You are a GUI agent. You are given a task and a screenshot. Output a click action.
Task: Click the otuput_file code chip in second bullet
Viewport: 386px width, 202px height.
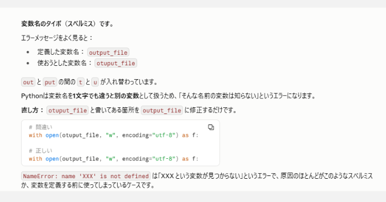tap(116, 63)
